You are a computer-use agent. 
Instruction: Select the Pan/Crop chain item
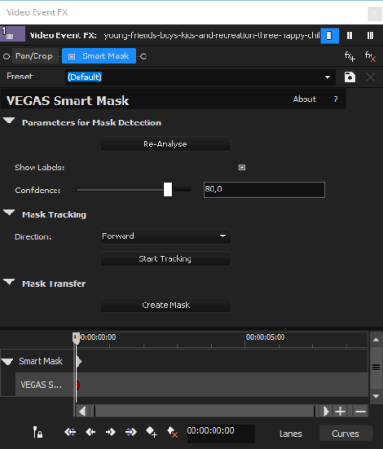pyautogui.click(x=34, y=56)
